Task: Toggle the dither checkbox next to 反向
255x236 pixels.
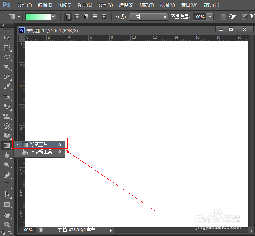Action: pos(244,17)
